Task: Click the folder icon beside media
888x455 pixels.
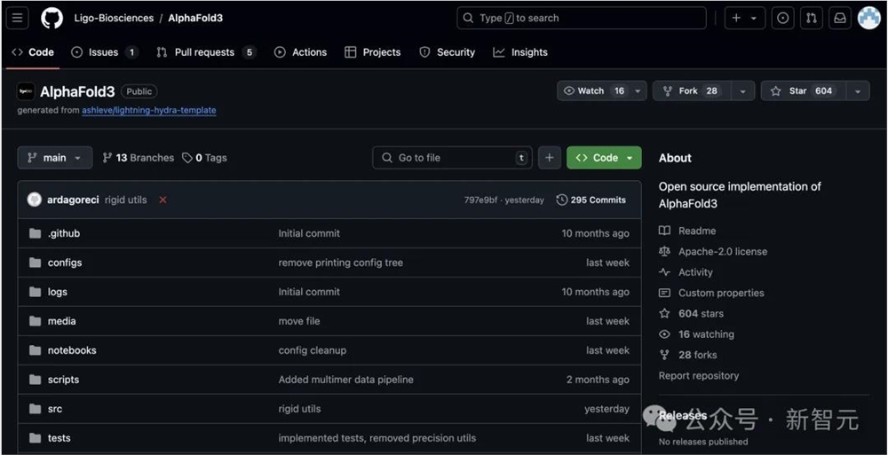Action: coord(36,321)
